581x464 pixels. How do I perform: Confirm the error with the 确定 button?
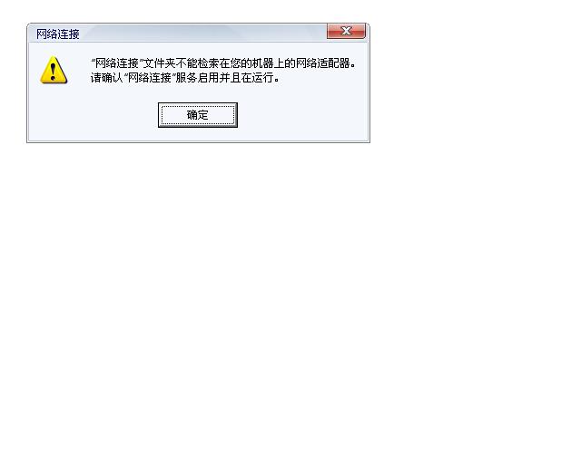(x=198, y=115)
